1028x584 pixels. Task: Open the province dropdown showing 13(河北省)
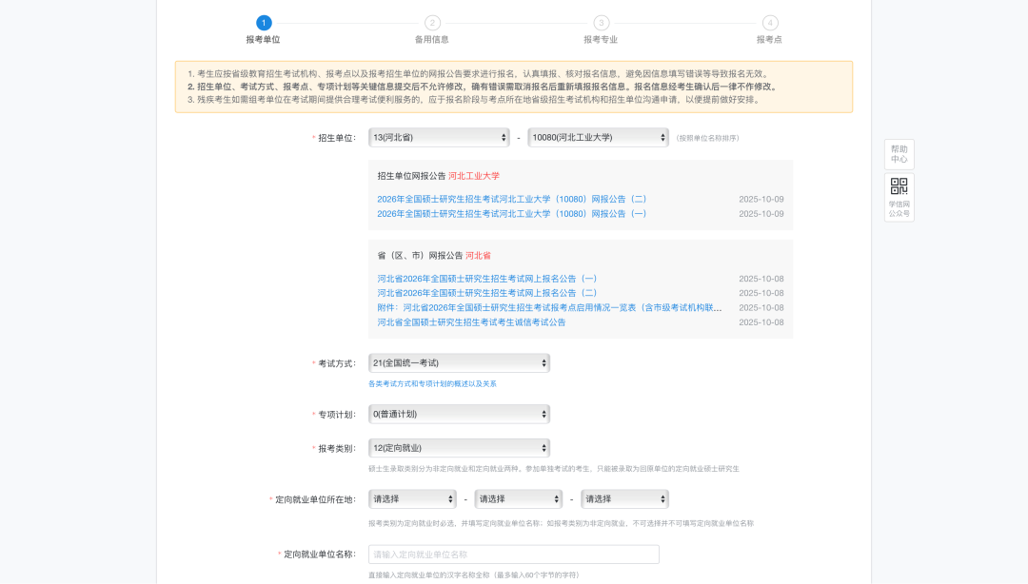[439, 138]
